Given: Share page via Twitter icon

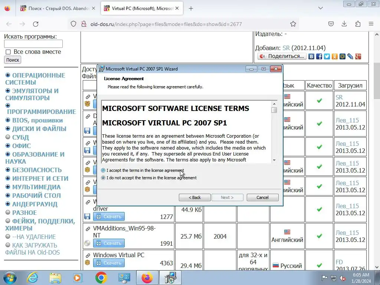Looking at the screenshot, I should [327, 56].
